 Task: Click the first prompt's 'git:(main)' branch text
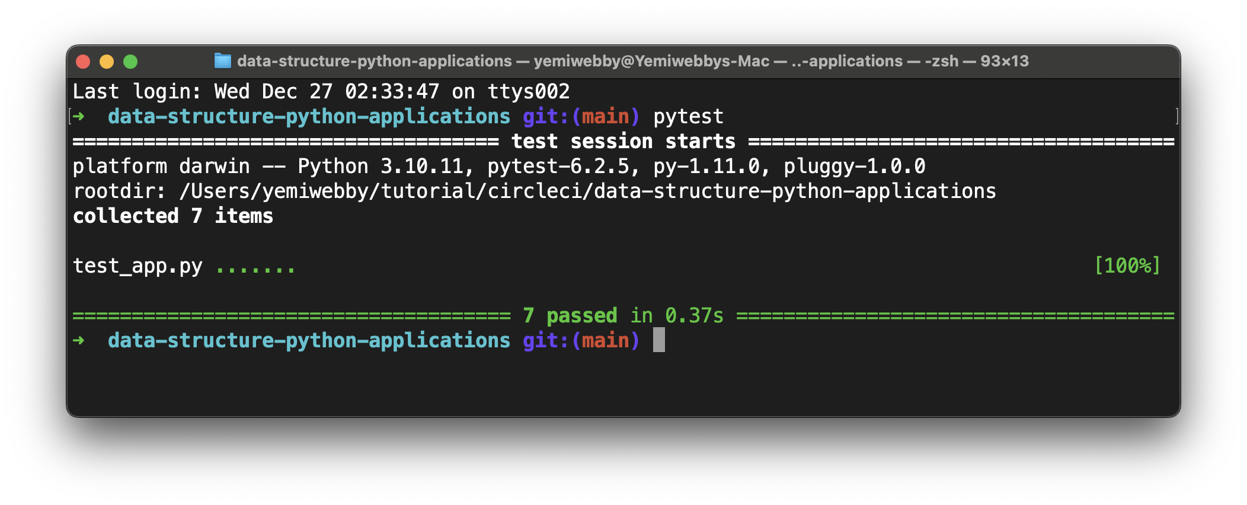(581, 117)
